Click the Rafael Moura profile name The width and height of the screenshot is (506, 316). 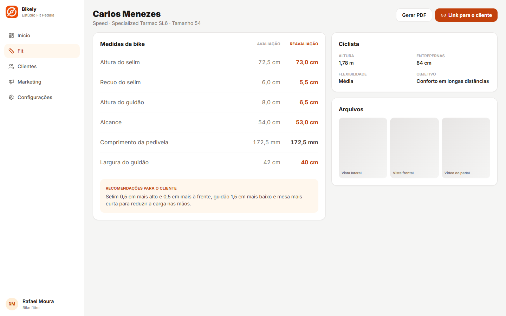coord(38,301)
